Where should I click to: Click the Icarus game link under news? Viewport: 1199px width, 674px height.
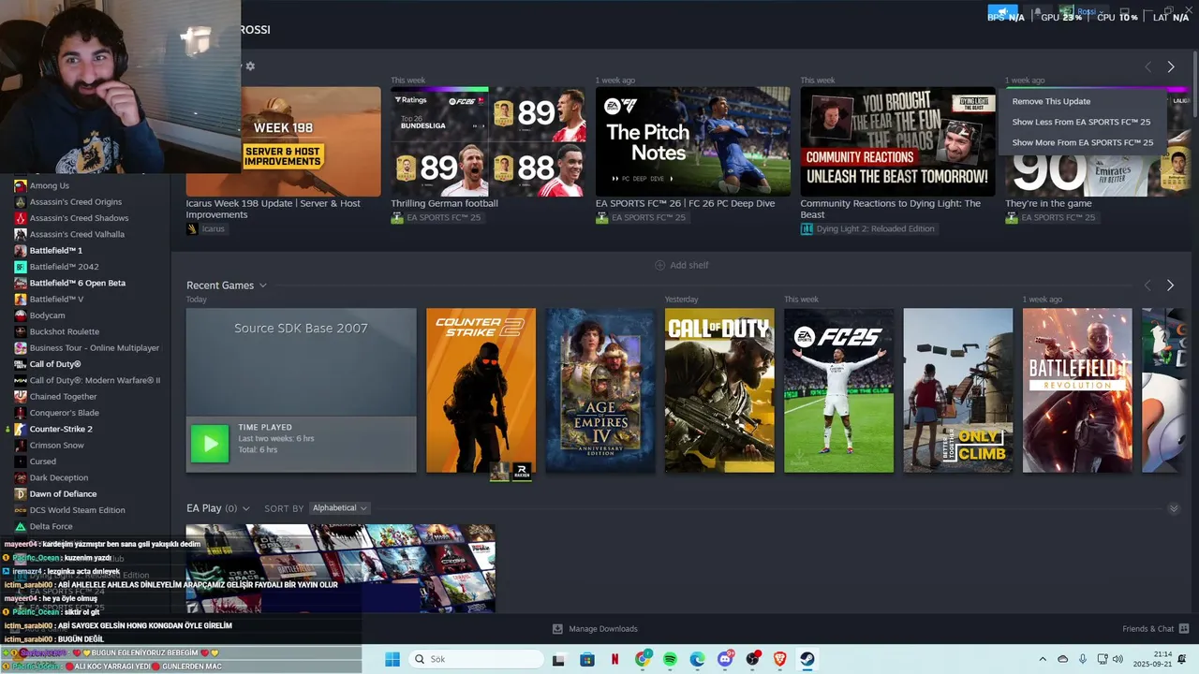click(x=205, y=228)
